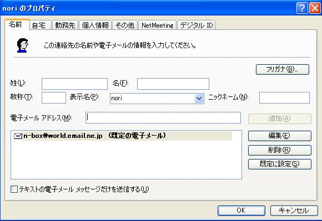
Task: Click the contact person icon
Action: click(22, 45)
